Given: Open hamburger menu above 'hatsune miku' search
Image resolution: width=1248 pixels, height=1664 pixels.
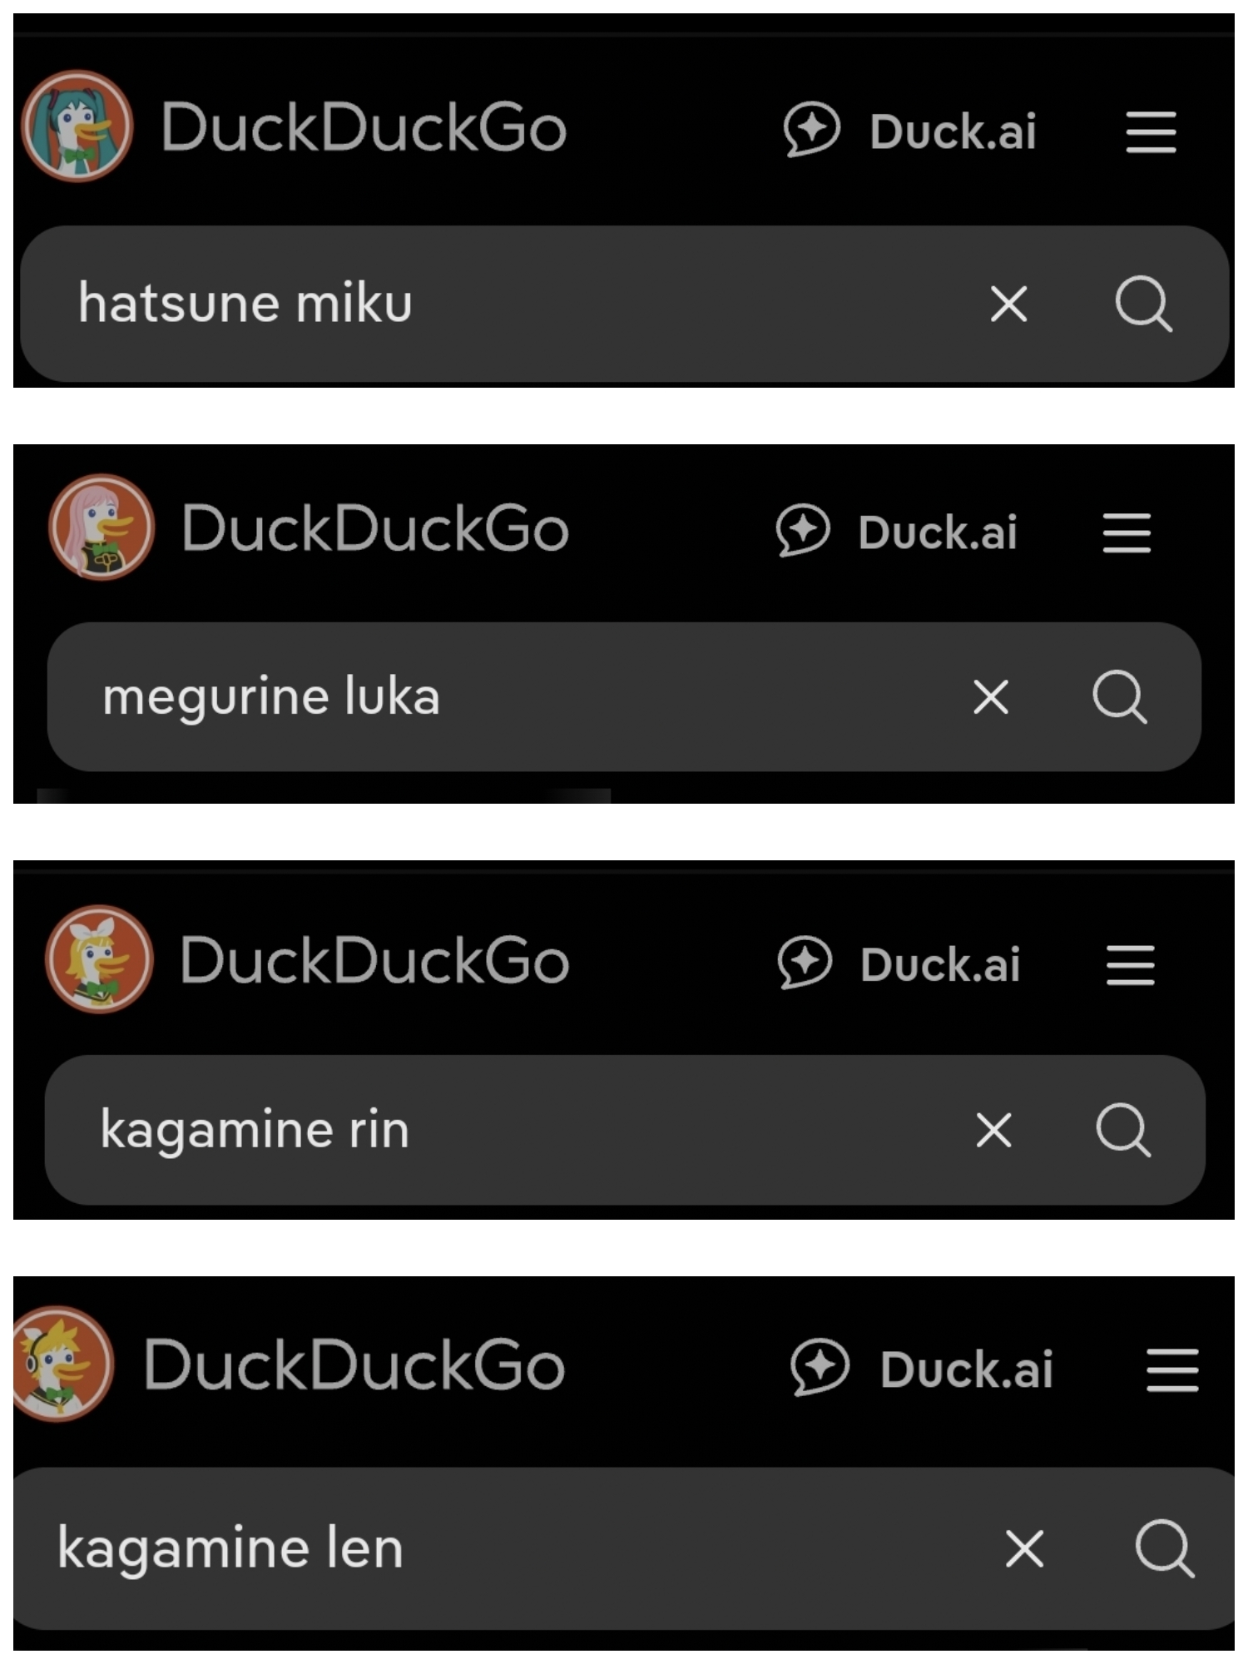Looking at the screenshot, I should click(x=1151, y=132).
